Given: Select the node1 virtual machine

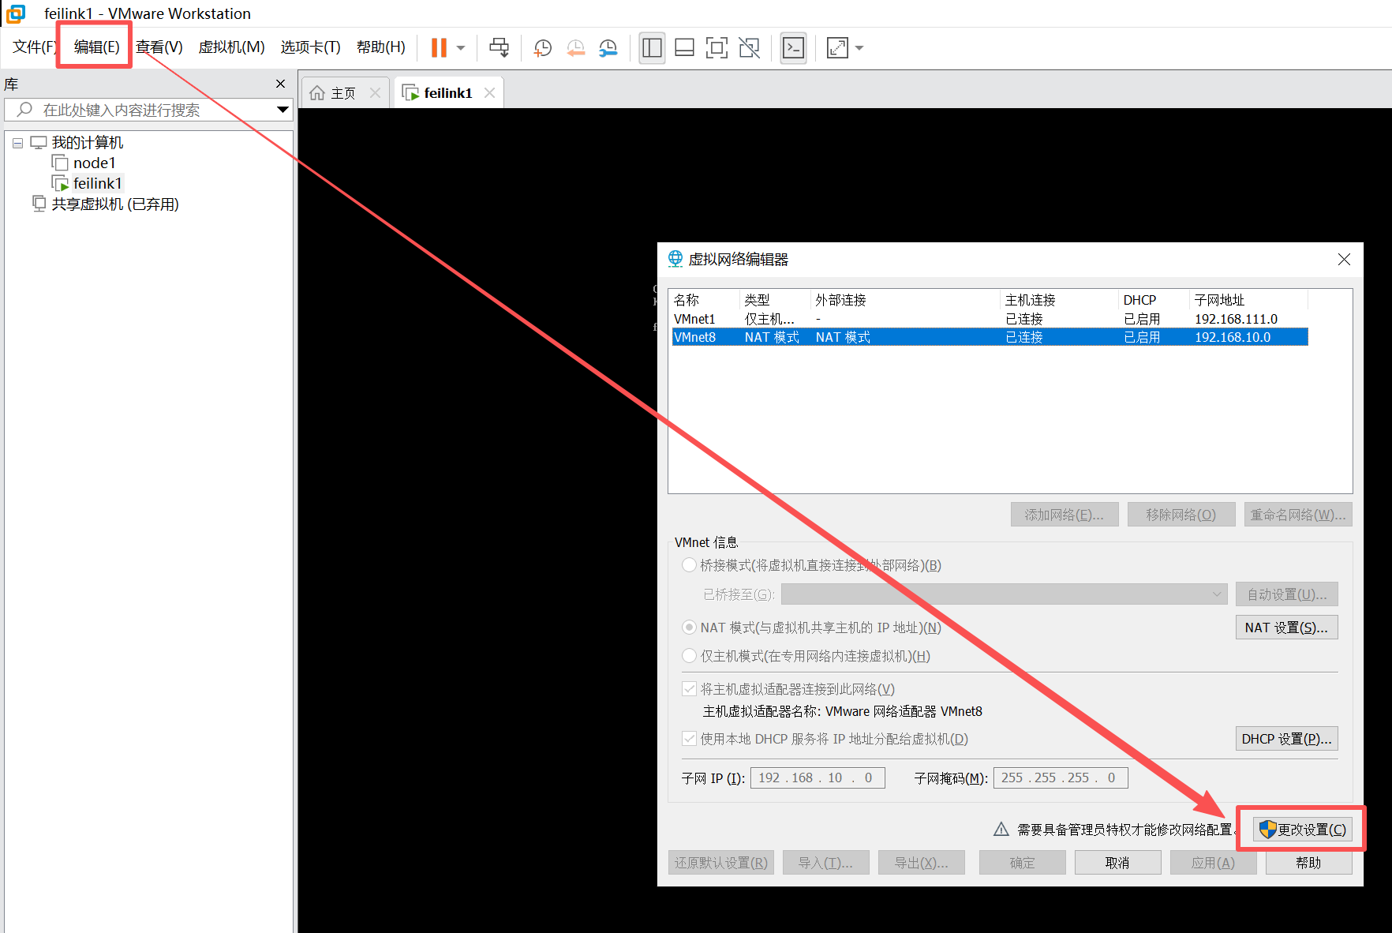Looking at the screenshot, I should [x=94, y=163].
